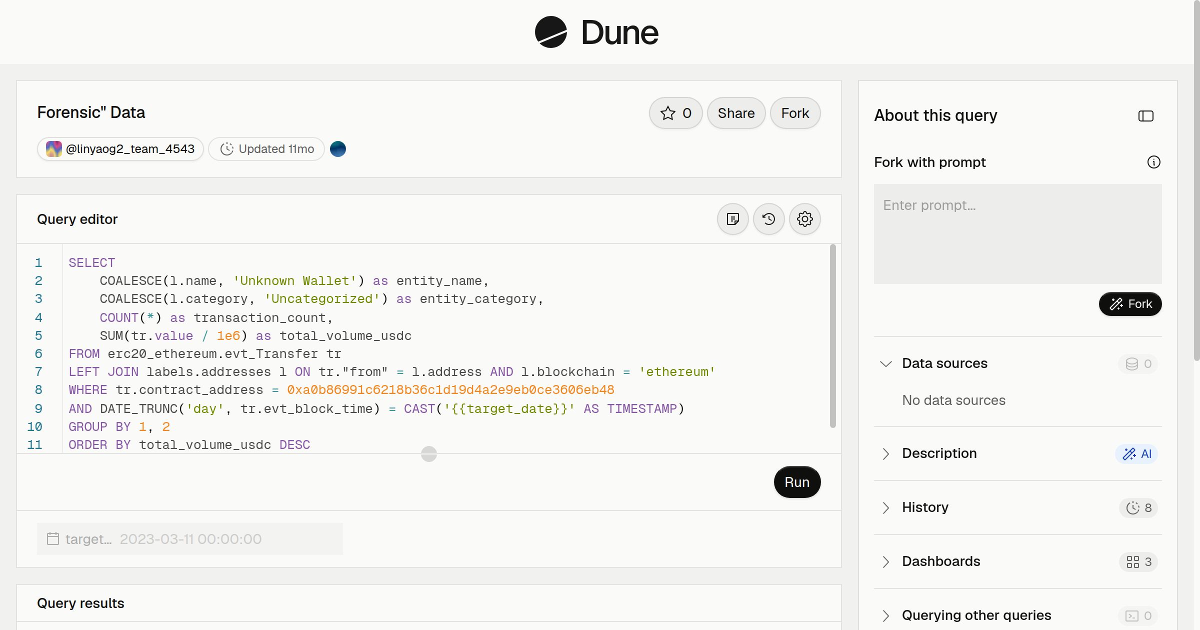Click the Enter prompt text area
The image size is (1200, 630).
[x=1017, y=234]
